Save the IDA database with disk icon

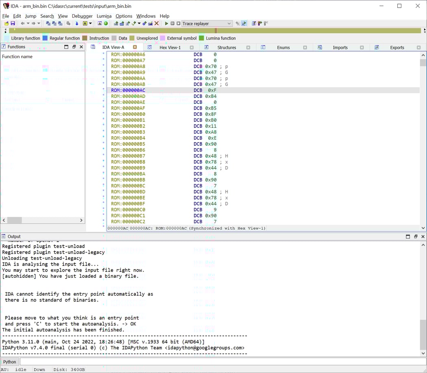pyautogui.click(x=13, y=23)
